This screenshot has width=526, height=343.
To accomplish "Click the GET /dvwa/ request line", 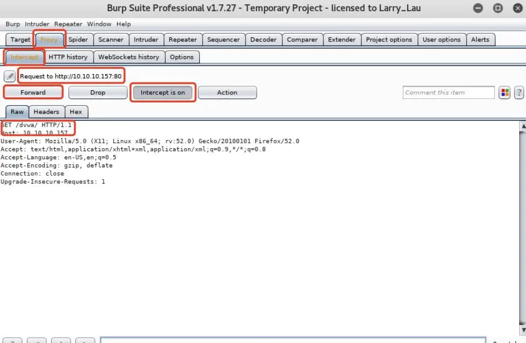I will point(36,125).
